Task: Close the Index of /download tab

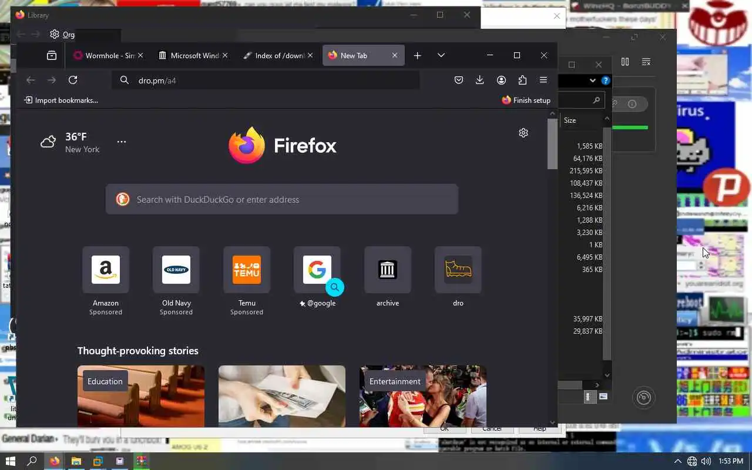Action: click(x=310, y=55)
